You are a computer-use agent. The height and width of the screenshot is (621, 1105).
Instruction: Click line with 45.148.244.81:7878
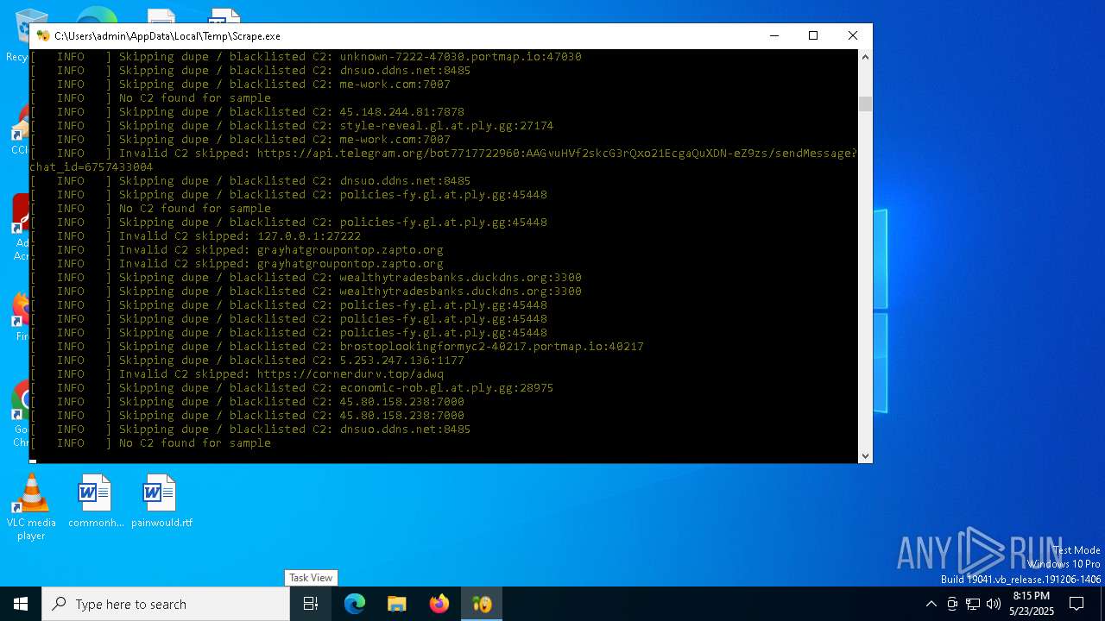[248, 111]
